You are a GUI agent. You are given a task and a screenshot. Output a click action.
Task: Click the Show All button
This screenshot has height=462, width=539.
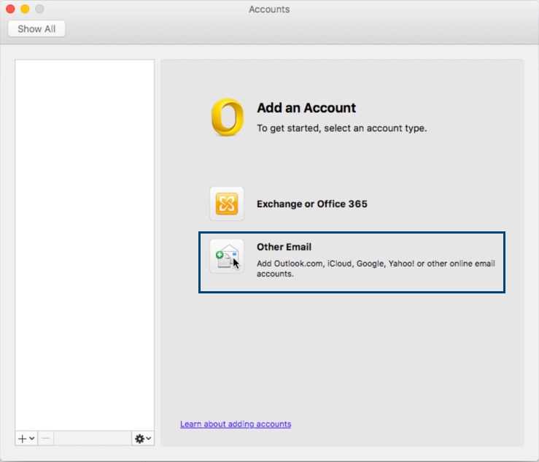[36, 29]
